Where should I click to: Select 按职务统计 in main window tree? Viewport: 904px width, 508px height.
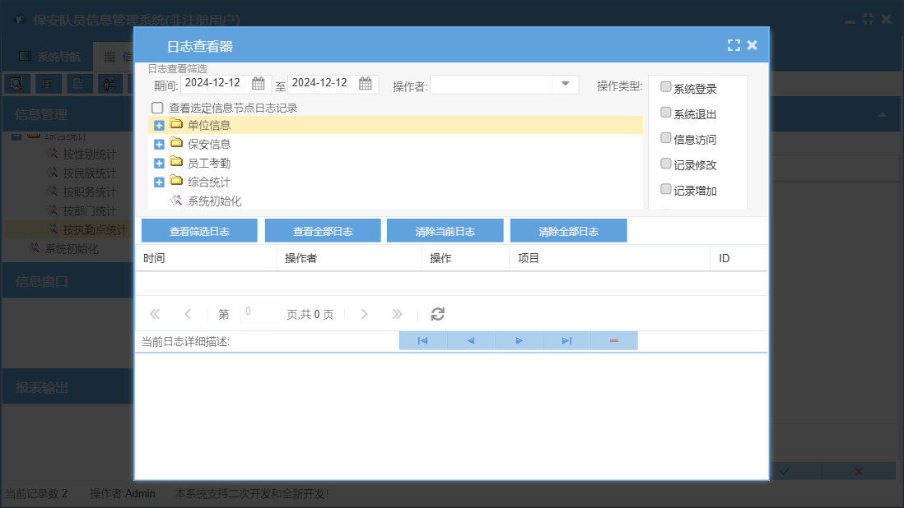[x=90, y=192]
